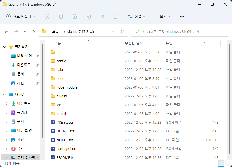Open the 보기 view dropdown
232x167 pixels.
(x=162, y=16)
